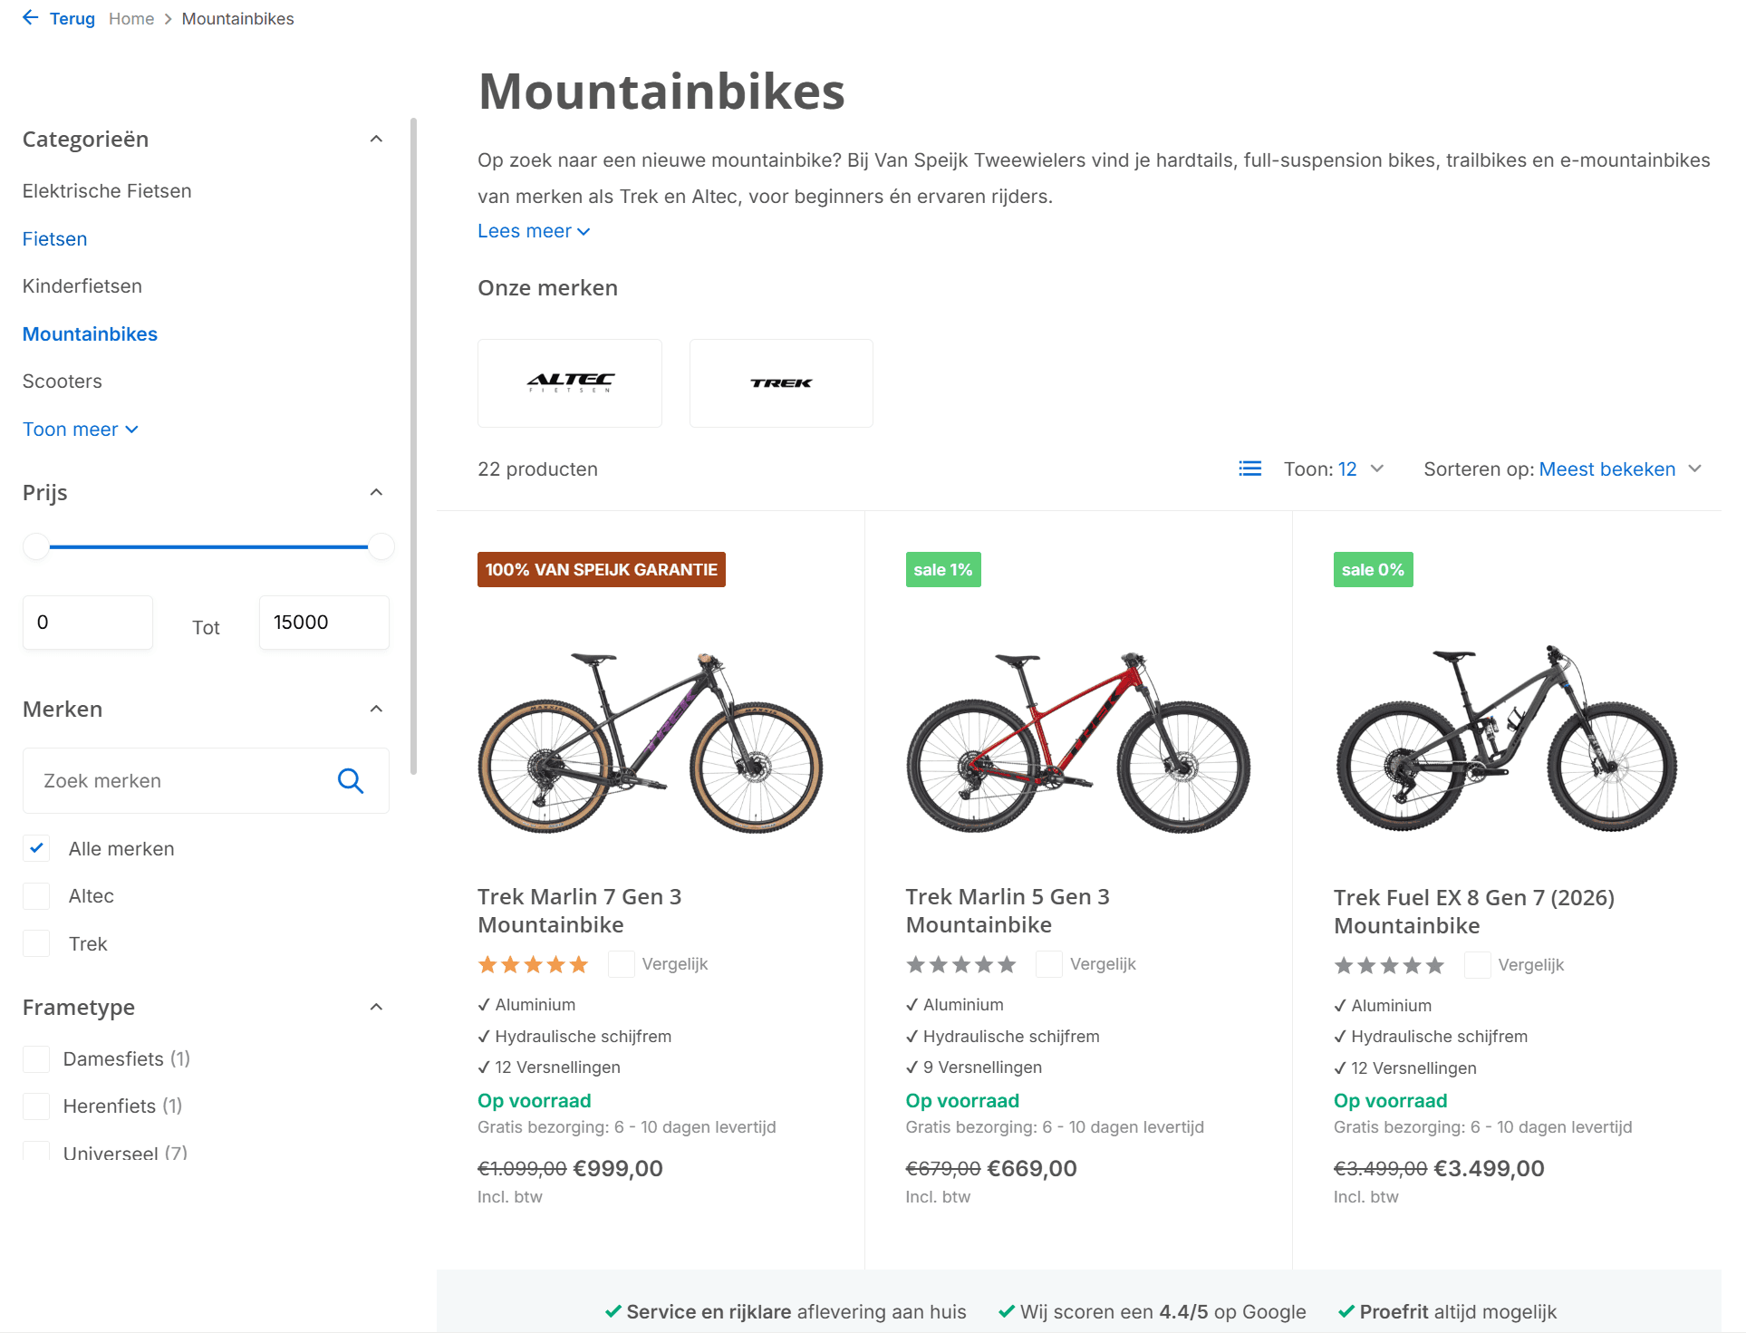Click the €999,00 price of Marlin 7
Image resolution: width=1746 pixels, height=1333 pixels.
pyautogui.click(x=618, y=1169)
